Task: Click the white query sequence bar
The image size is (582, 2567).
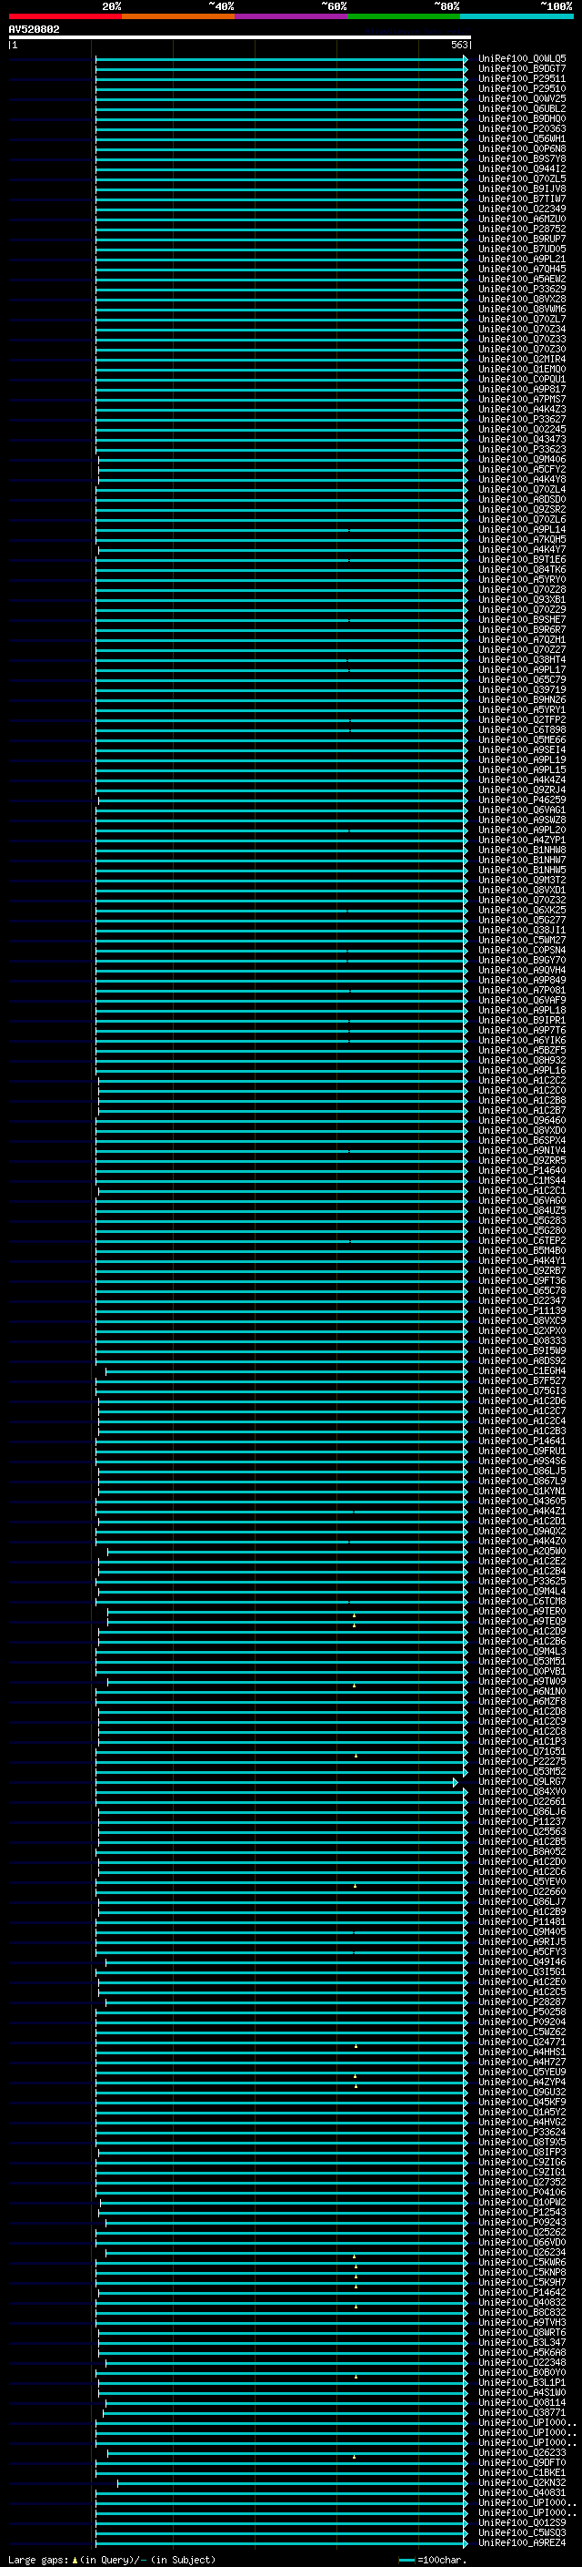Action: 240,36
